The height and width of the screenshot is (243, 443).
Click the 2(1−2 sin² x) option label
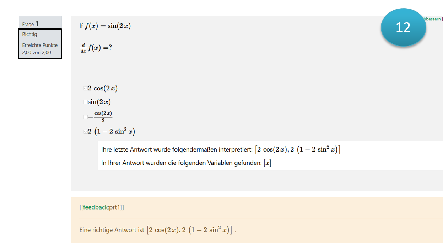point(112,132)
